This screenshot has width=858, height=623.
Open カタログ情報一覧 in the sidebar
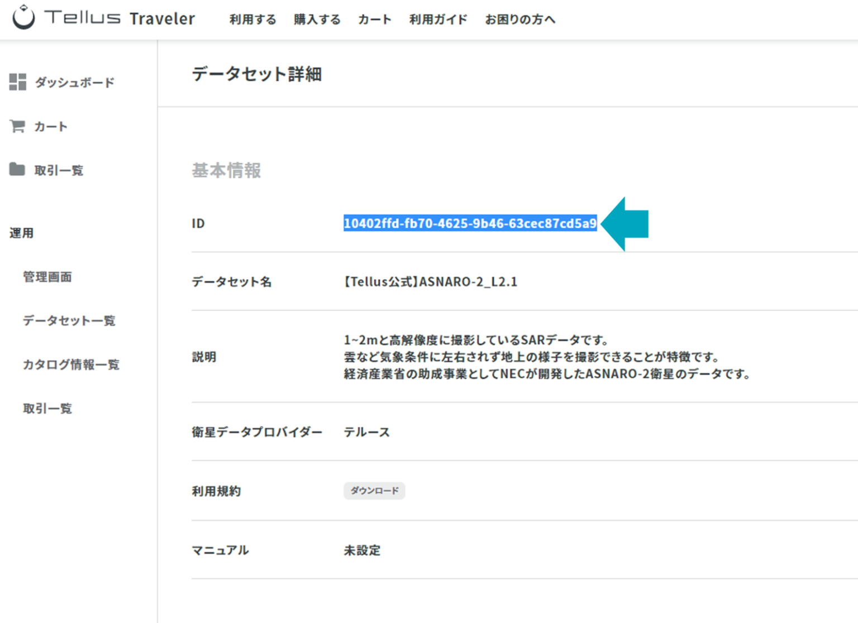click(71, 365)
